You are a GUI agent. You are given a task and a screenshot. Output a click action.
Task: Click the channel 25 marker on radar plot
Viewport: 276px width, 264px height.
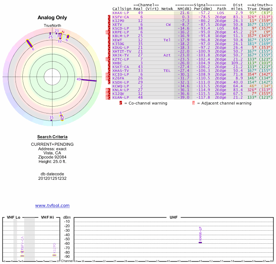point(50,34)
